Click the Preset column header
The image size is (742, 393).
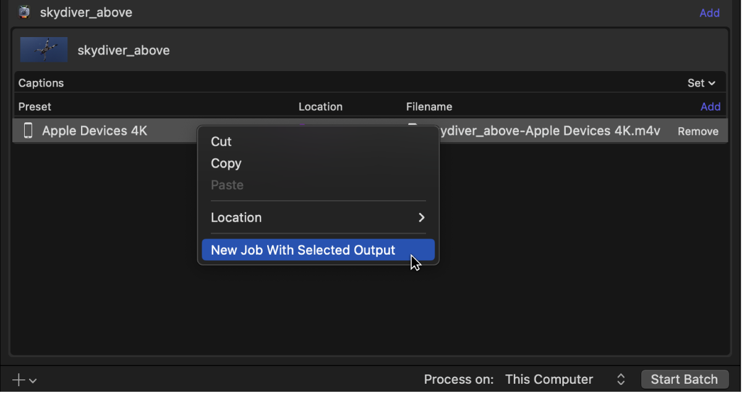pos(35,106)
